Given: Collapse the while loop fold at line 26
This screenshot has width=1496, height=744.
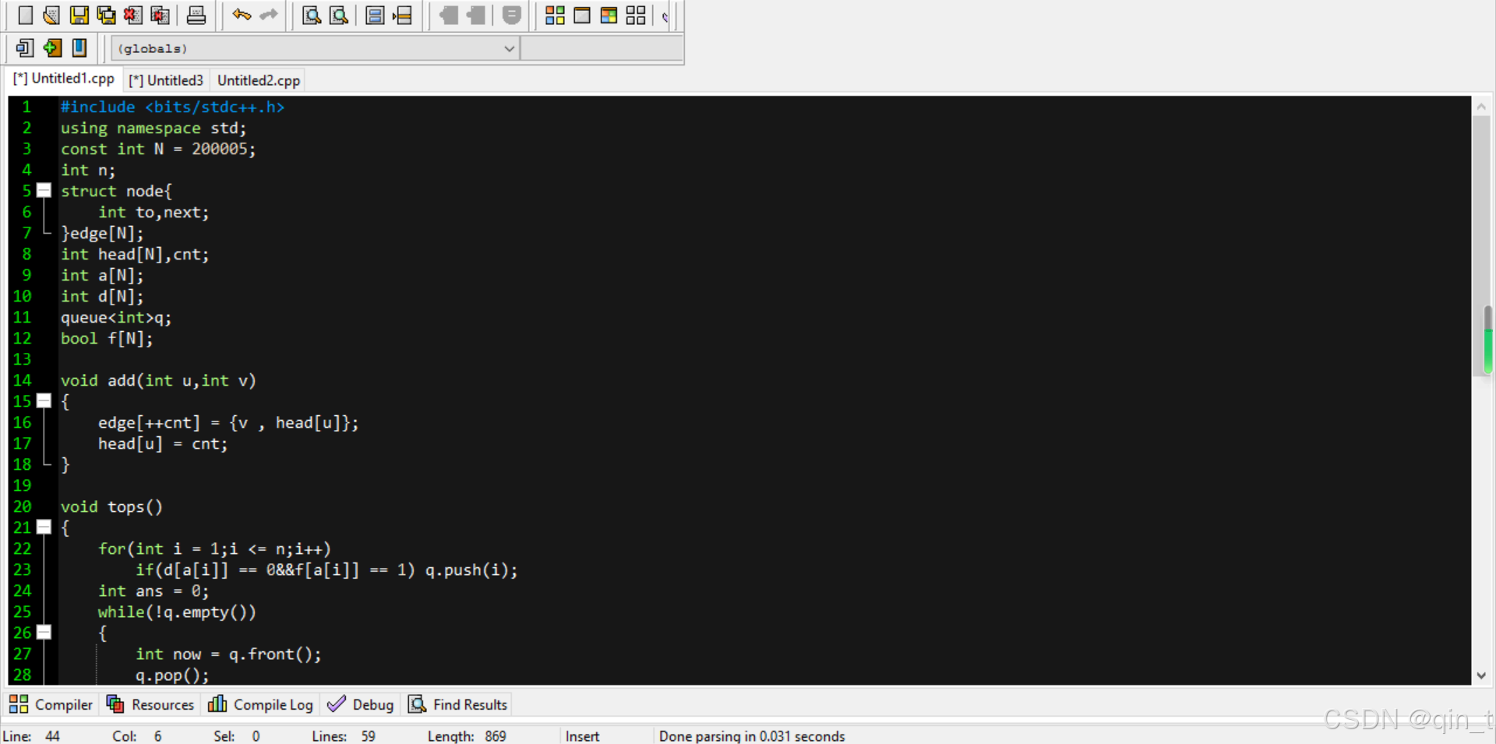Looking at the screenshot, I should click(44, 632).
